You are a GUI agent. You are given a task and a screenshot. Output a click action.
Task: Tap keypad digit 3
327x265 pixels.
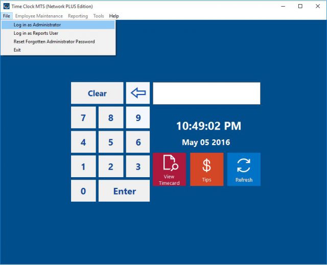point(138,166)
